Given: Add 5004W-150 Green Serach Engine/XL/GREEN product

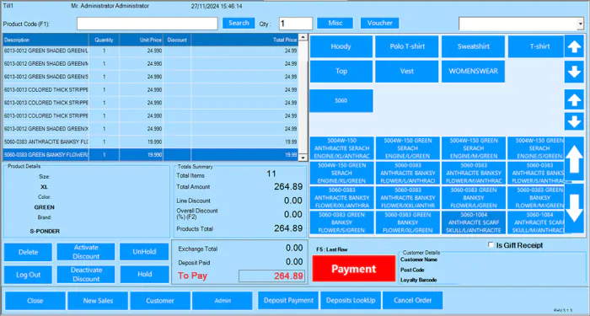Looking at the screenshot, I should tap(341, 173).
